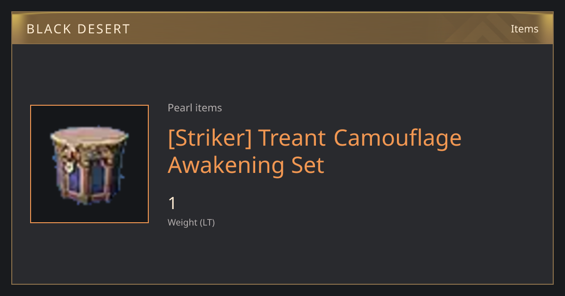Click the BLACK DESERT header title
This screenshot has height=296, width=565.
coord(78,29)
